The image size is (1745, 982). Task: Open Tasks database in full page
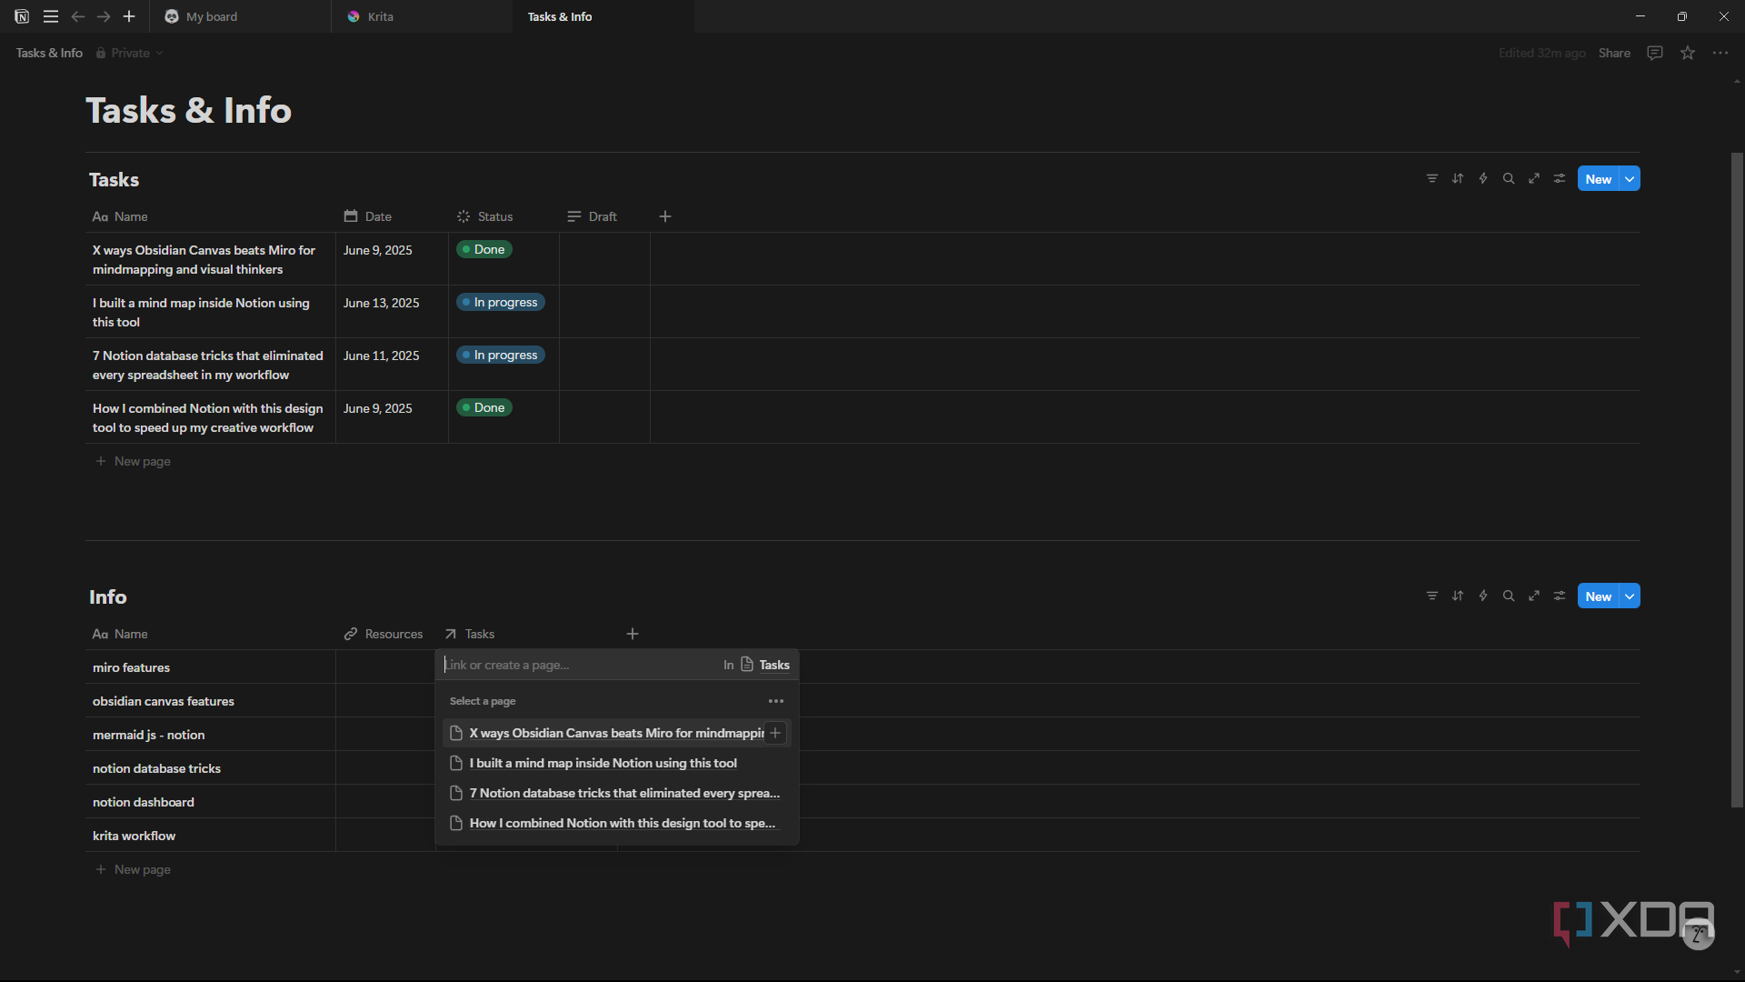tap(1534, 179)
